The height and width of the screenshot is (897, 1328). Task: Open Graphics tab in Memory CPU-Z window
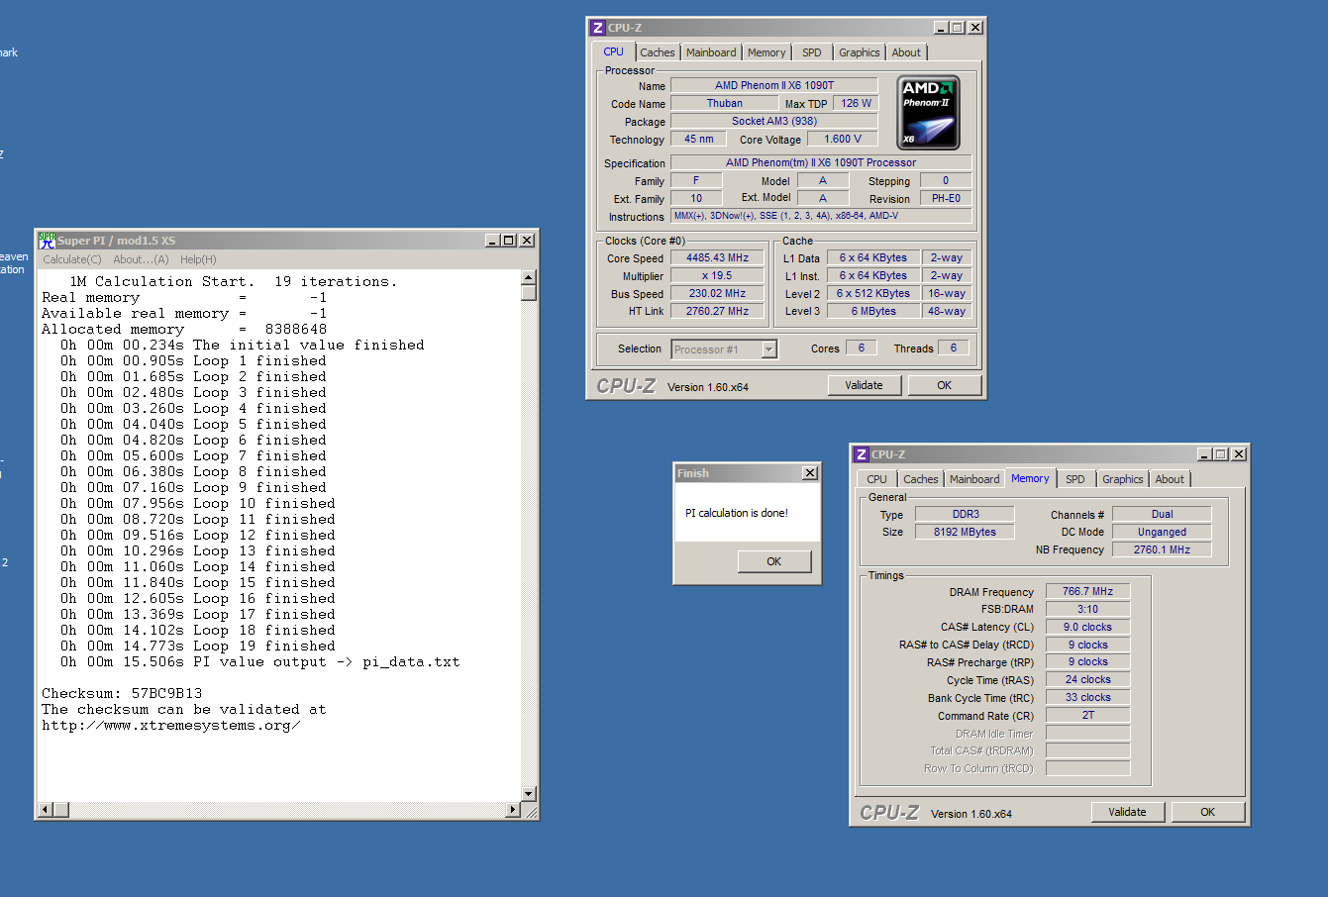[x=1122, y=479]
